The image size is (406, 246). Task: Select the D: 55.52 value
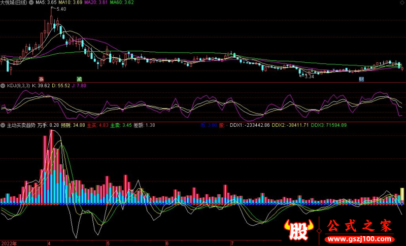click(x=61, y=86)
